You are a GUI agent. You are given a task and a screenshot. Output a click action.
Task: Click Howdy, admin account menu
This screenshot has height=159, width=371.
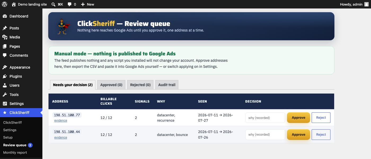tap(351, 4)
